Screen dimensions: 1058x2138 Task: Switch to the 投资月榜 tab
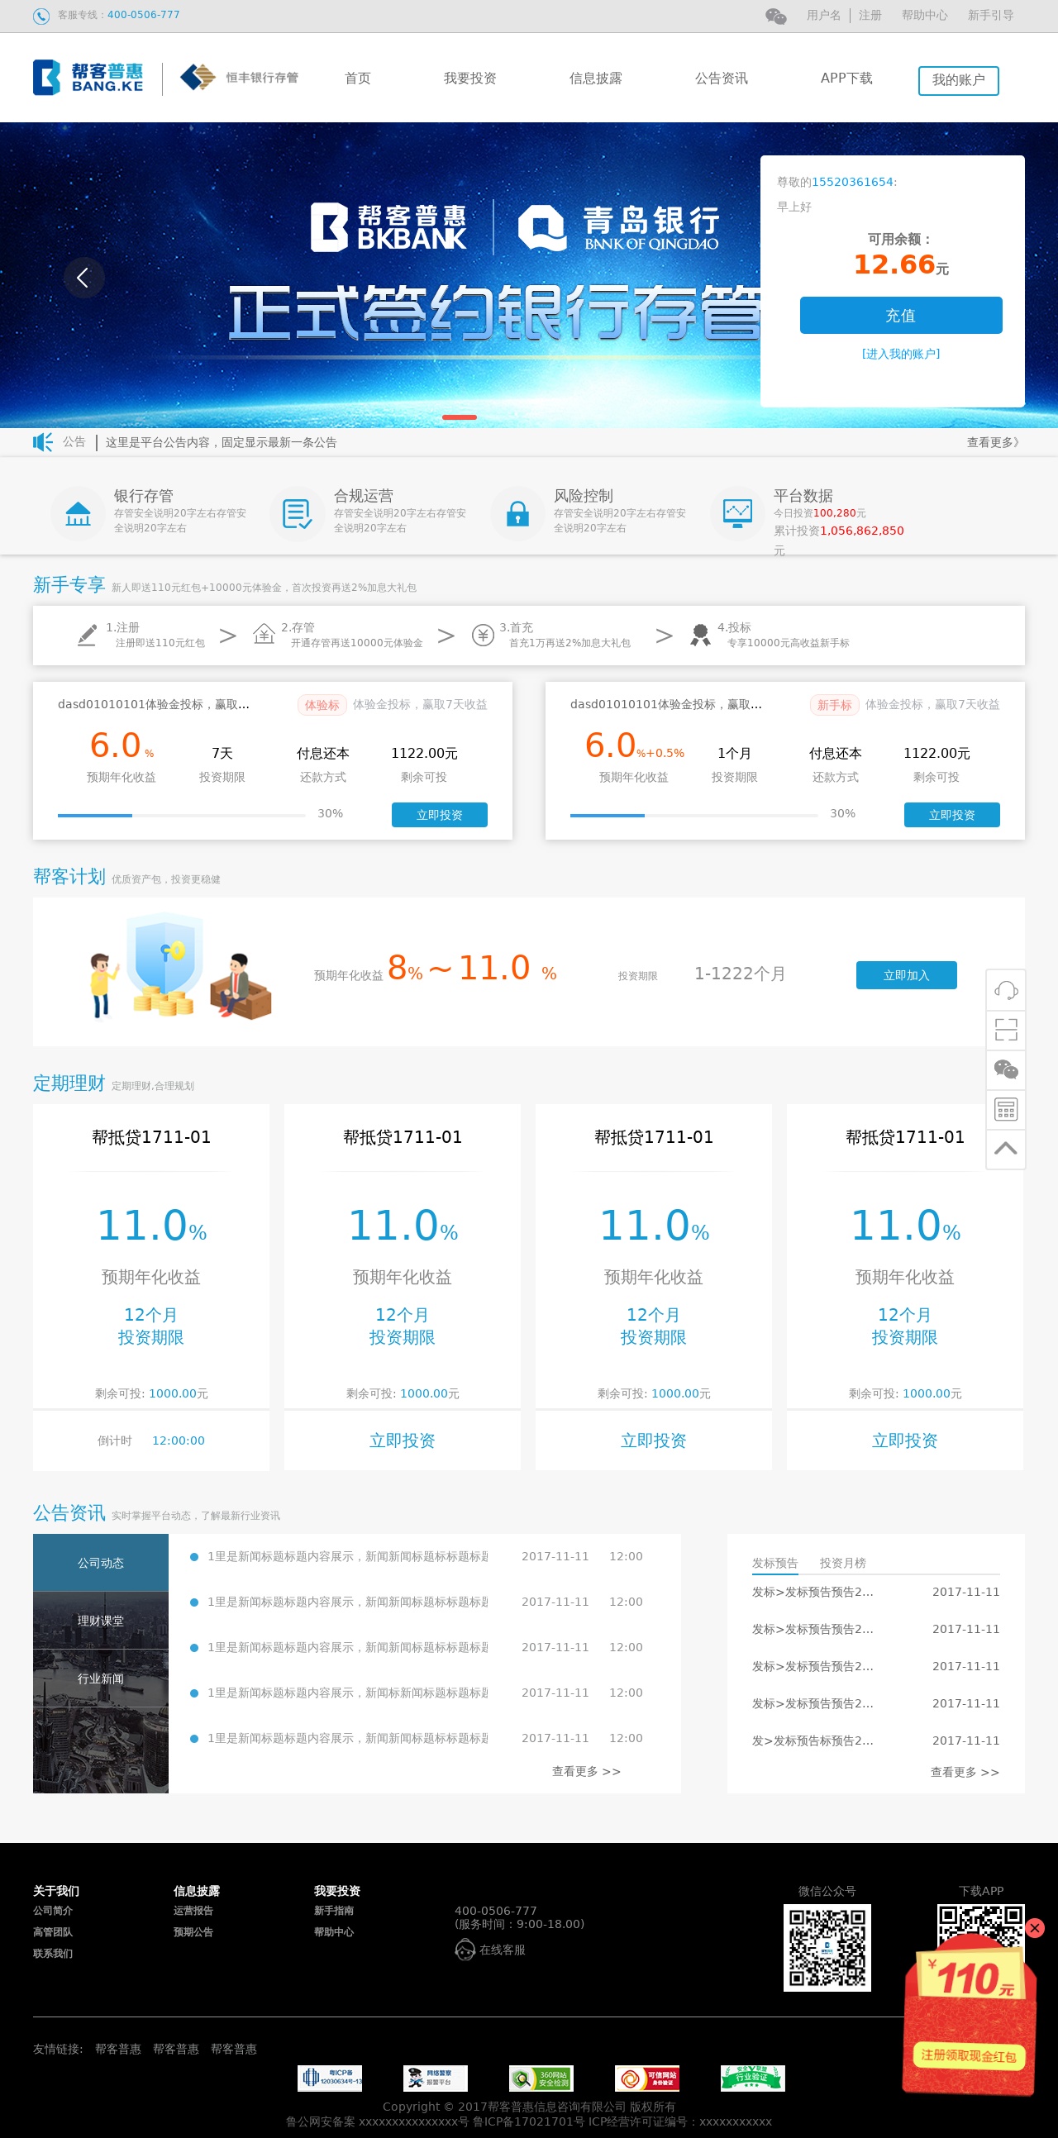coord(842,1563)
